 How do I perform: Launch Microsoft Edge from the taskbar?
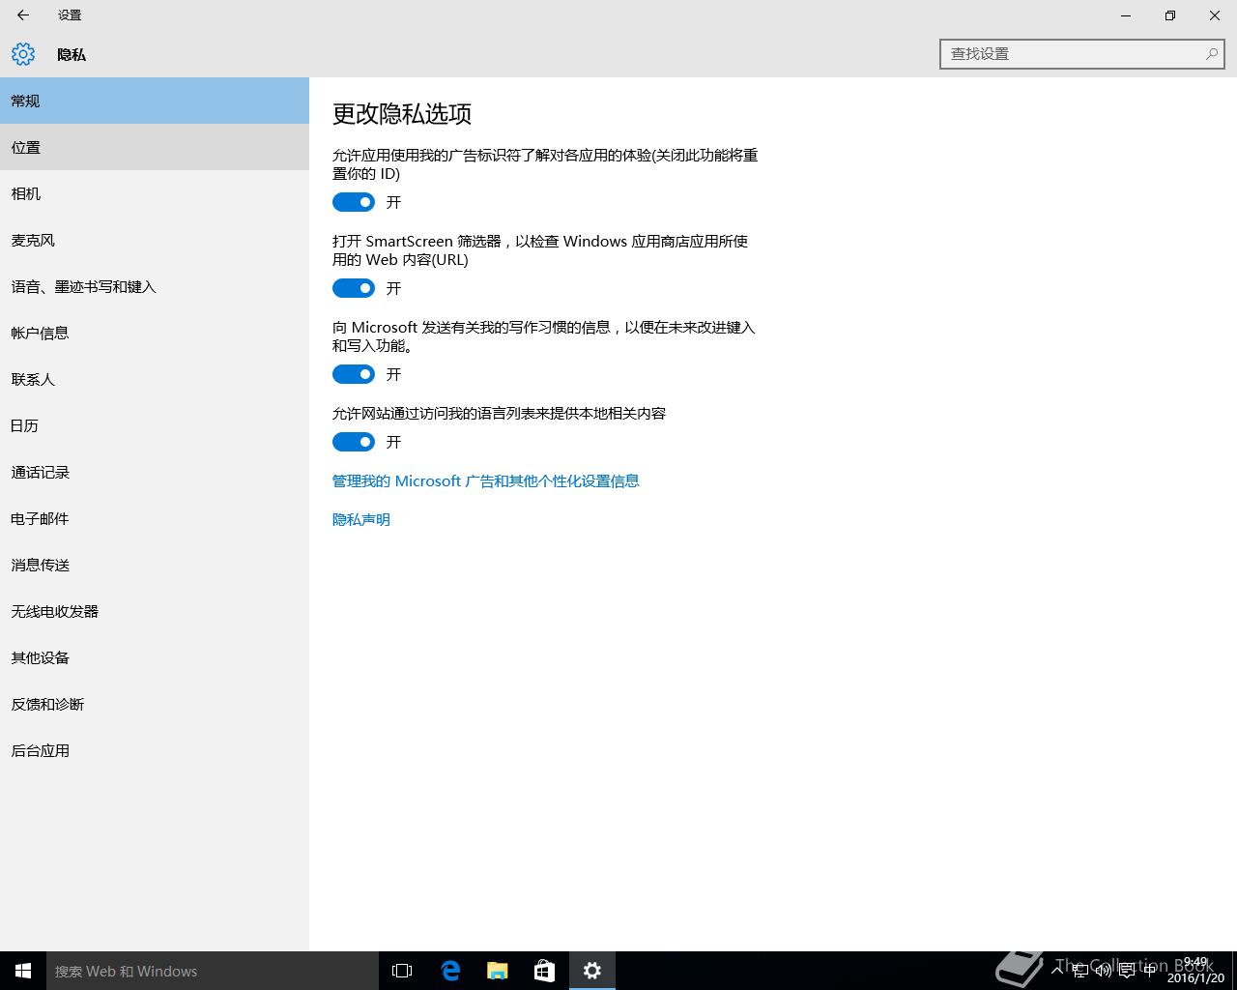[450, 971]
